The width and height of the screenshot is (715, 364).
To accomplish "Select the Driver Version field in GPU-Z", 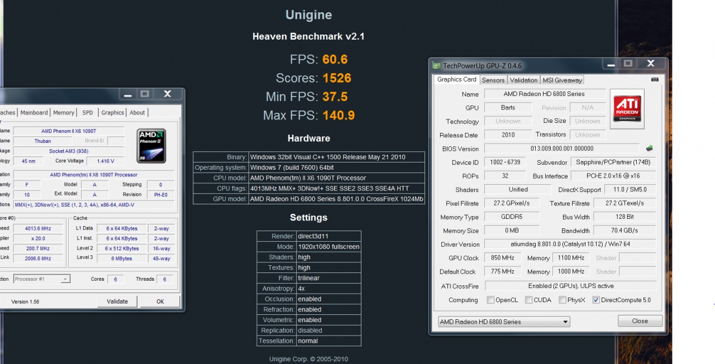I will (570, 245).
